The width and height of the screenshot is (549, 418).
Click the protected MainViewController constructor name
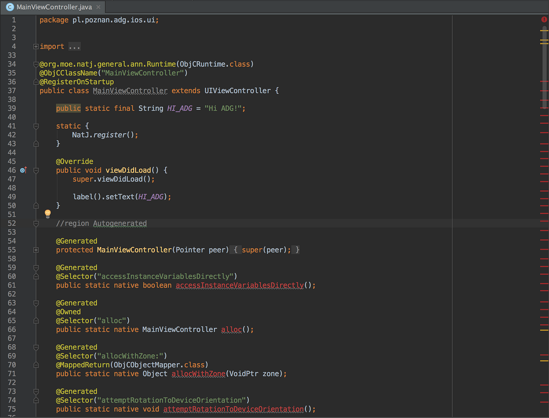[x=134, y=250]
